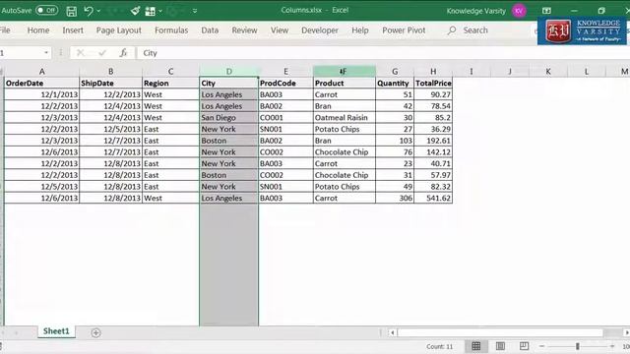Viewport: 630px width, 354px height.
Task: Open the Data ribbon tab
Action: [210, 30]
